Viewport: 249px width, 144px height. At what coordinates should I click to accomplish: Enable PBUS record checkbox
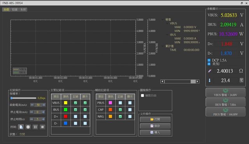click(x=120, y=103)
